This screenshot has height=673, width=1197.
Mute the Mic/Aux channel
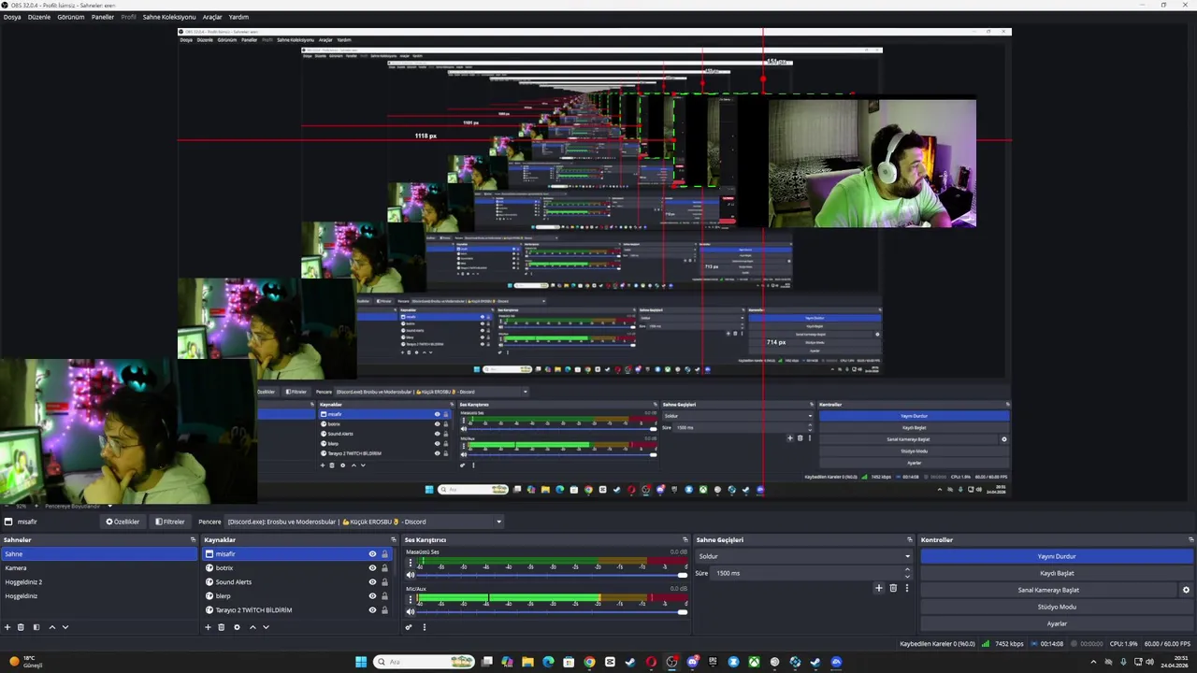point(410,612)
